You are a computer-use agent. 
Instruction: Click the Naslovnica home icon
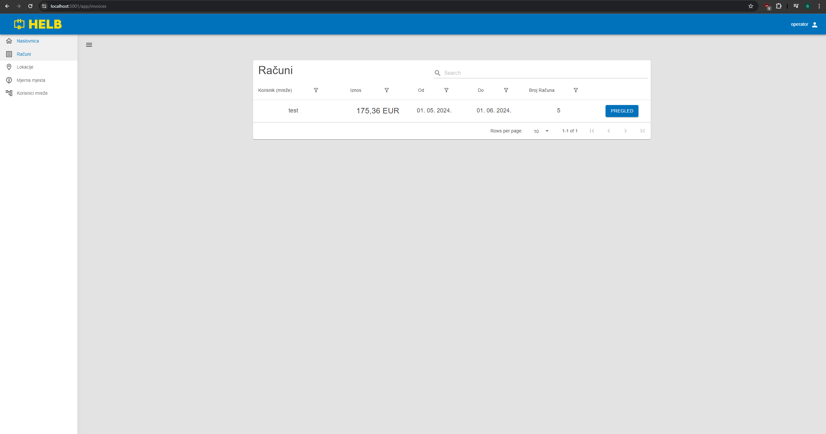(9, 41)
